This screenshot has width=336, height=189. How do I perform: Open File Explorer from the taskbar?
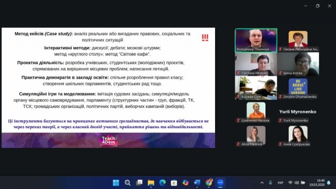[x=151, y=183]
